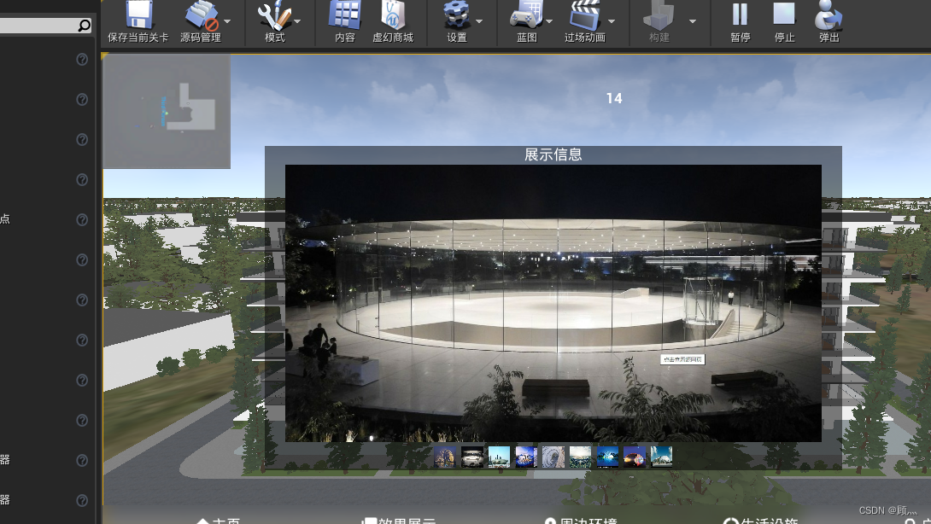The width and height of the screenshot is (931, 524).
Task: Select the white dome building thumbnail
Action: coord(661,457)
